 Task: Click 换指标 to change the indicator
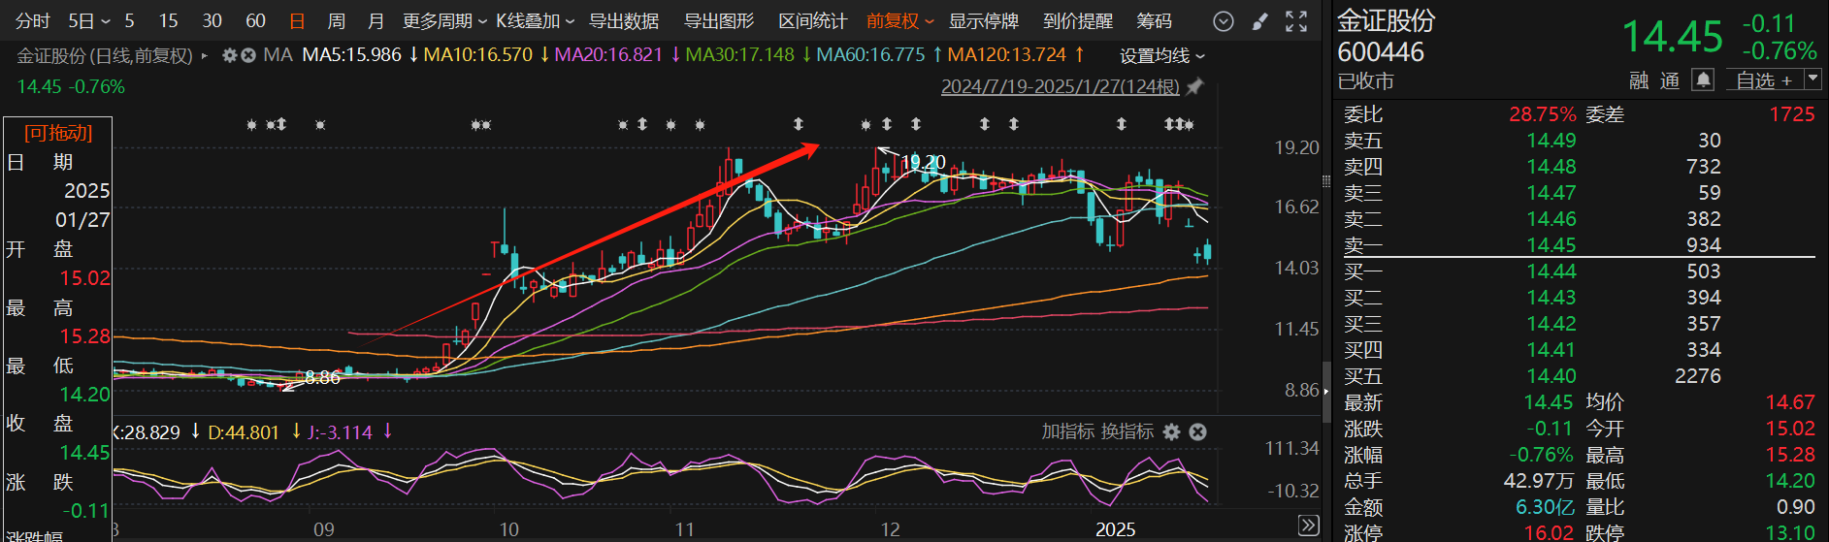click(1127, 431)
